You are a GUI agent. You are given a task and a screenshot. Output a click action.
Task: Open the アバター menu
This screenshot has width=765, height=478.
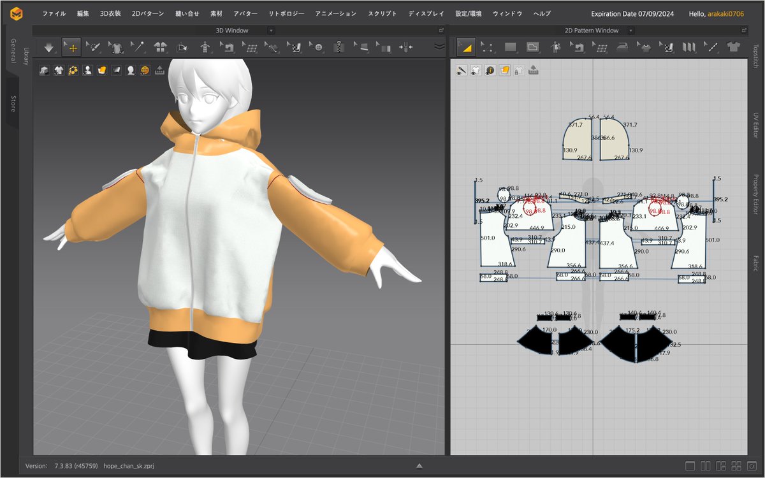click(246, 13)
